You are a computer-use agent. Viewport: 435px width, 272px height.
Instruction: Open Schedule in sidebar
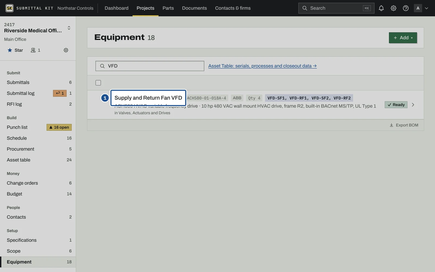point(38,138)
